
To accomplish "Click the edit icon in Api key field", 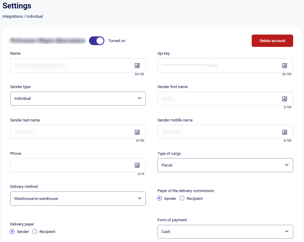I will click(x=284, y=66).
